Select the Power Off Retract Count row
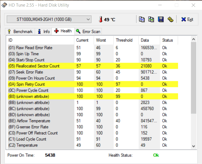Image resolution: width=202 pixels, height=164 pixels. (x=93, y=133)
